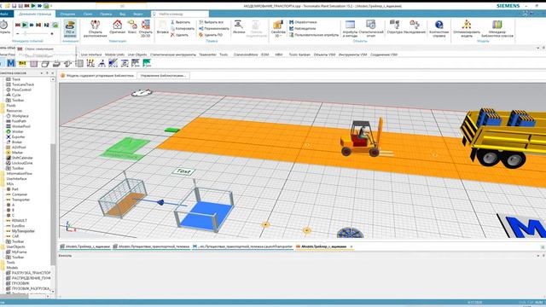Screen dimensions: 546x307
Task: Open Открыть расположение in the navigation group
Action: 95,28
